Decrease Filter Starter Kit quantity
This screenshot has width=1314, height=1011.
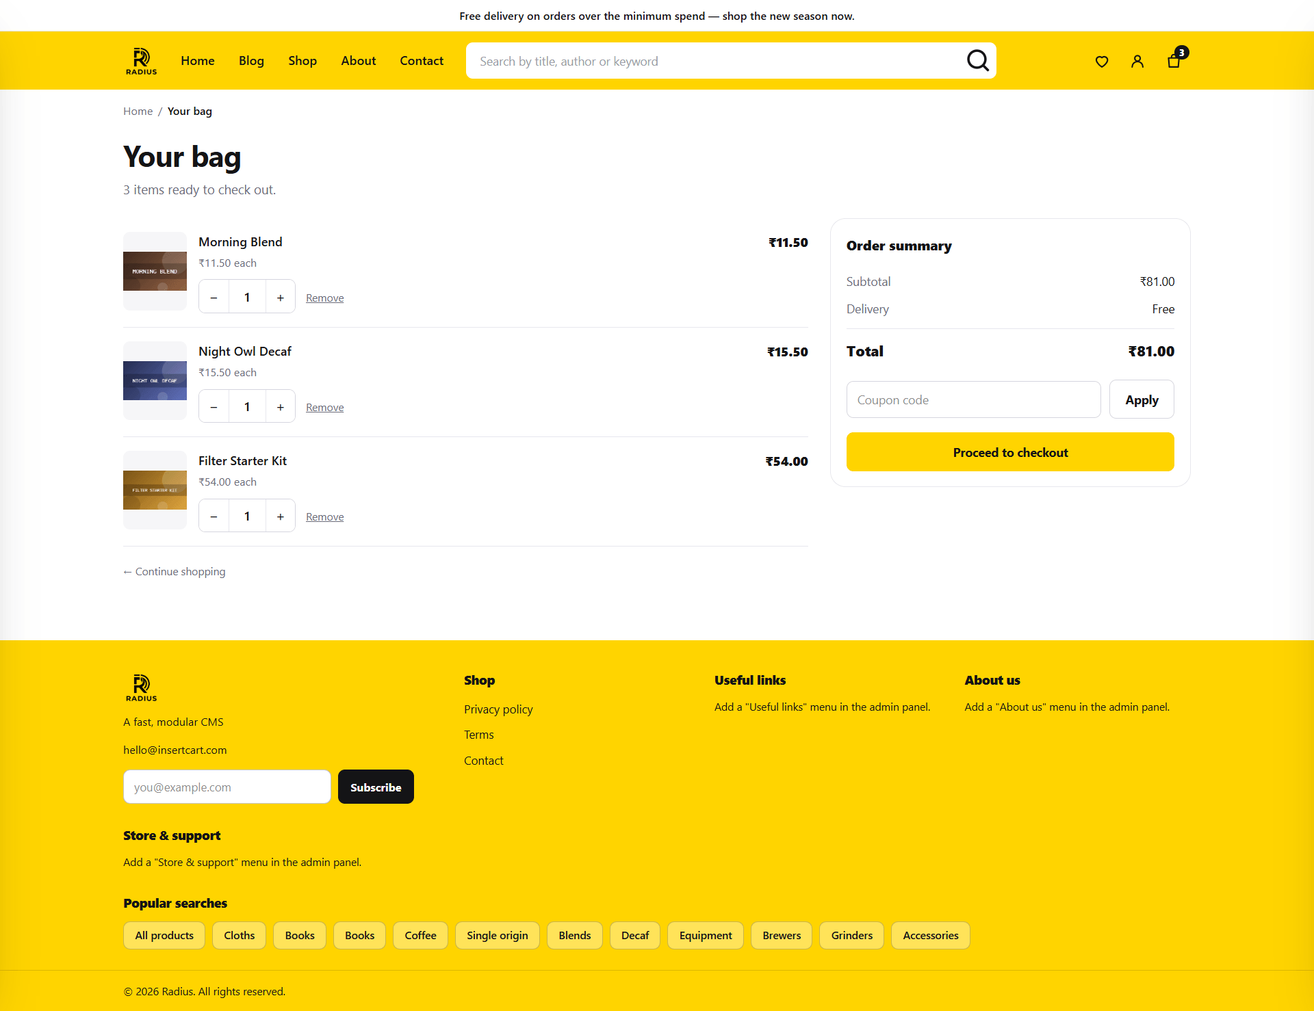point(214,516)
